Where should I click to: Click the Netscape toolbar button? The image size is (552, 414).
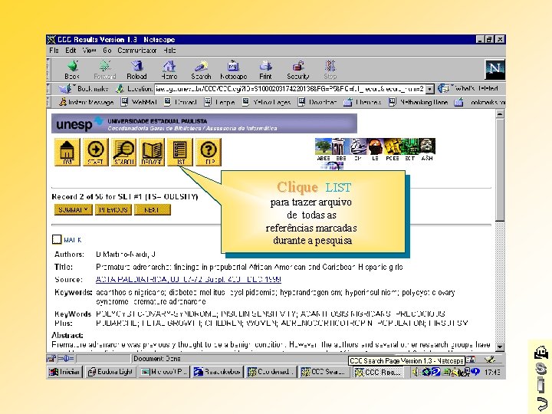[x=233, y=70]
